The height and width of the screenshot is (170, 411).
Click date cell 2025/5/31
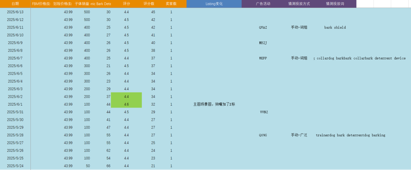point(15,112)
